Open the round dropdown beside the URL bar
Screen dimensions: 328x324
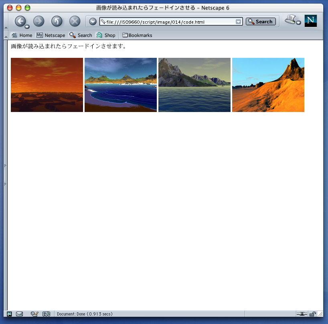point(93,21)
